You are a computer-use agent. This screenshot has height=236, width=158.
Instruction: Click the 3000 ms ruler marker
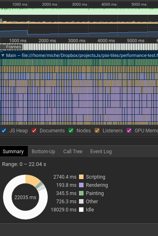click(x=77, y=41)
